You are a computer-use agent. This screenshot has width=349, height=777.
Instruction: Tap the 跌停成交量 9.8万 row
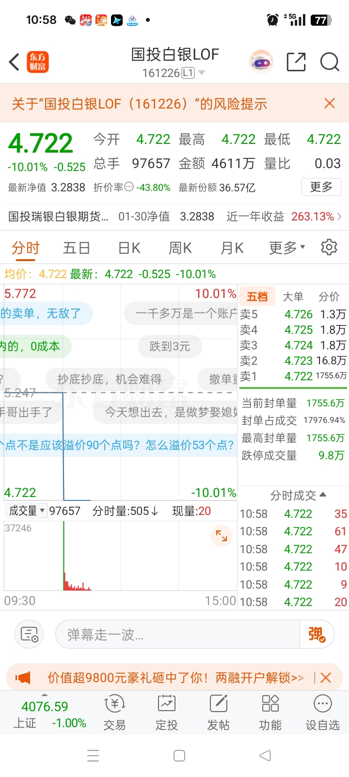pos(293,455)
